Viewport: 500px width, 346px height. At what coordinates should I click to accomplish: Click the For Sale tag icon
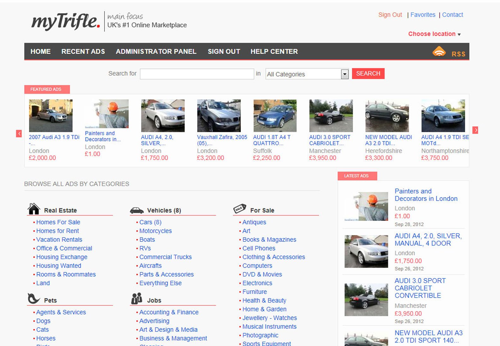pyautogui.click(x=240, y=209)
